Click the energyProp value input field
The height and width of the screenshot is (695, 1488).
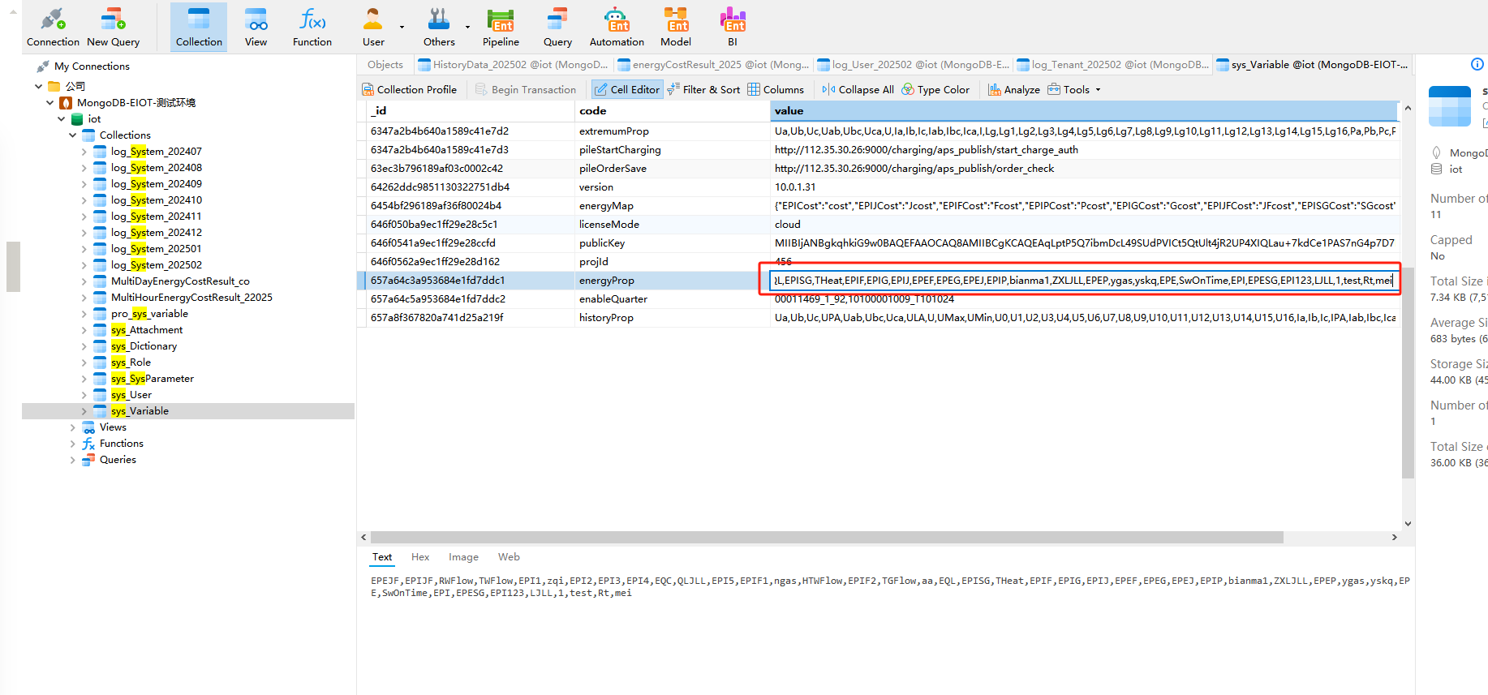pos(1082,281)
